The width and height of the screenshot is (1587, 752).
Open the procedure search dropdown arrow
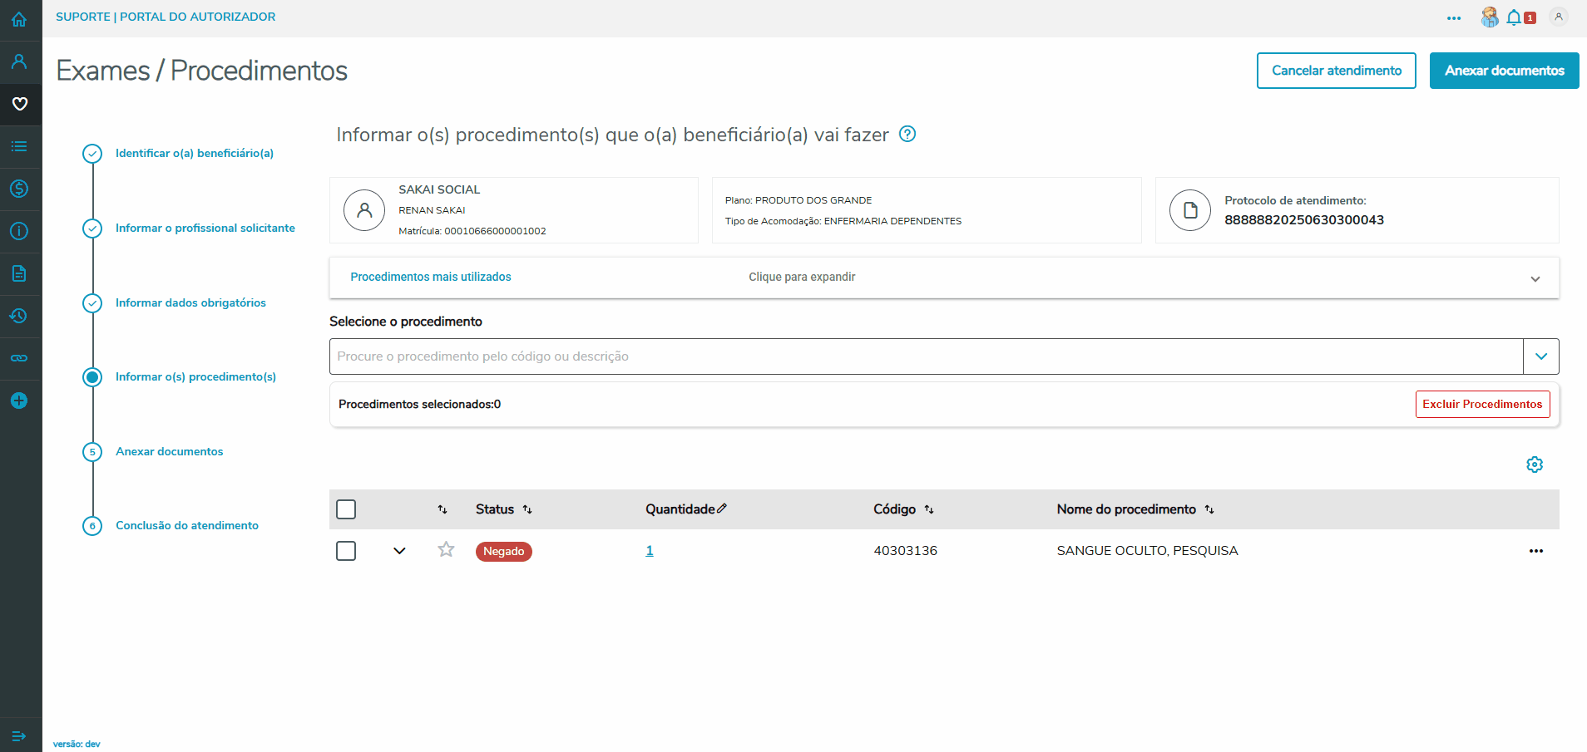click(1540, 356)
